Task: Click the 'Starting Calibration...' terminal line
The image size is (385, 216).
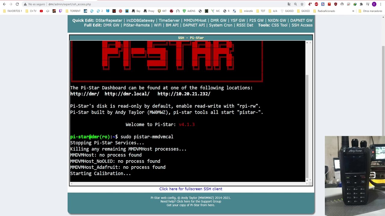Action: coord(100,173)
